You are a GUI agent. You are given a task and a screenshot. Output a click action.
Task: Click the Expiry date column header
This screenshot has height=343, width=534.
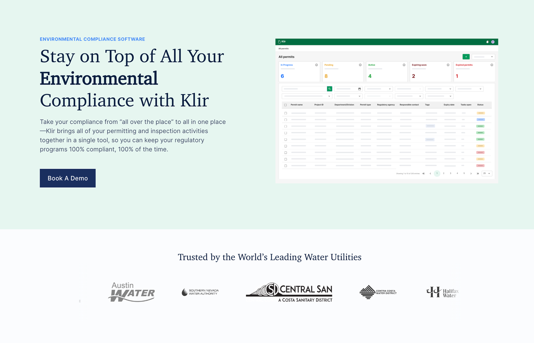click(449, 105)
